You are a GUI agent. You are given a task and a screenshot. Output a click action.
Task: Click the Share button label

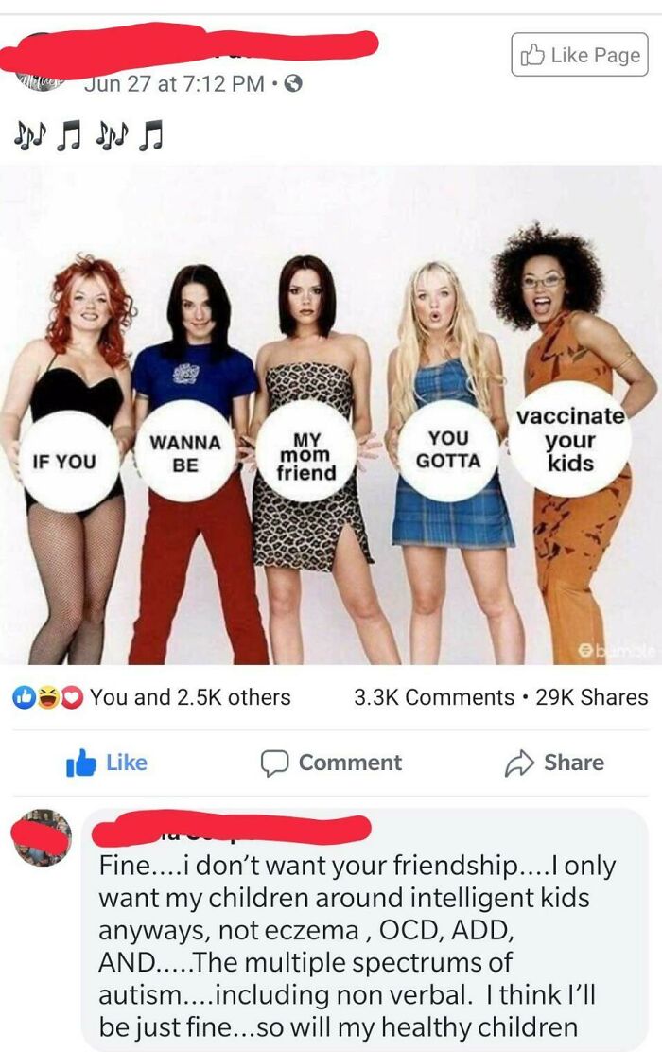coord(574,763)
